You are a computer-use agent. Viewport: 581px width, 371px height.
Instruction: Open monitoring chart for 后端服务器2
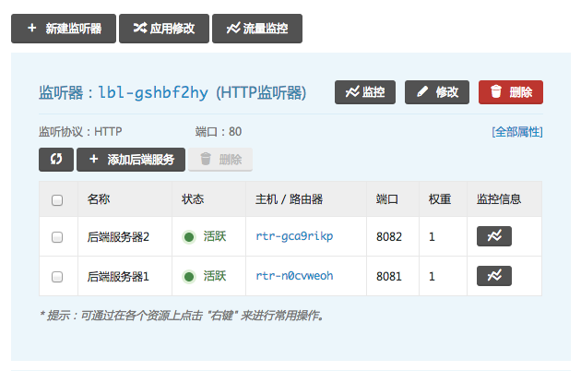493,237
